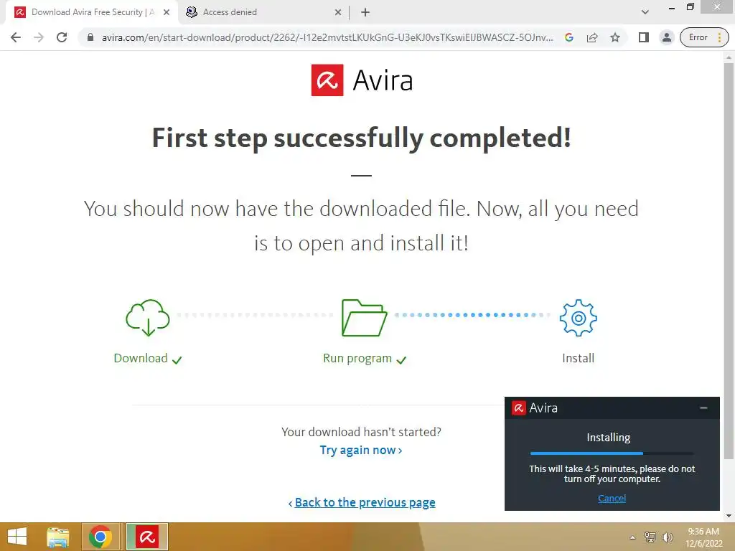735x551 pixels.
Task: Click the Try again now link
Action: 360,451
